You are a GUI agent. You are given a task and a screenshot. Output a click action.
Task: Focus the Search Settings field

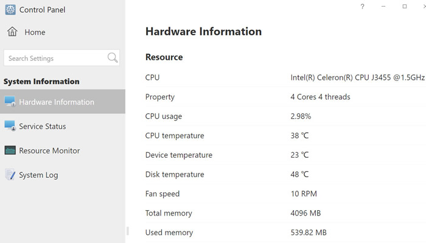(61, 58)
